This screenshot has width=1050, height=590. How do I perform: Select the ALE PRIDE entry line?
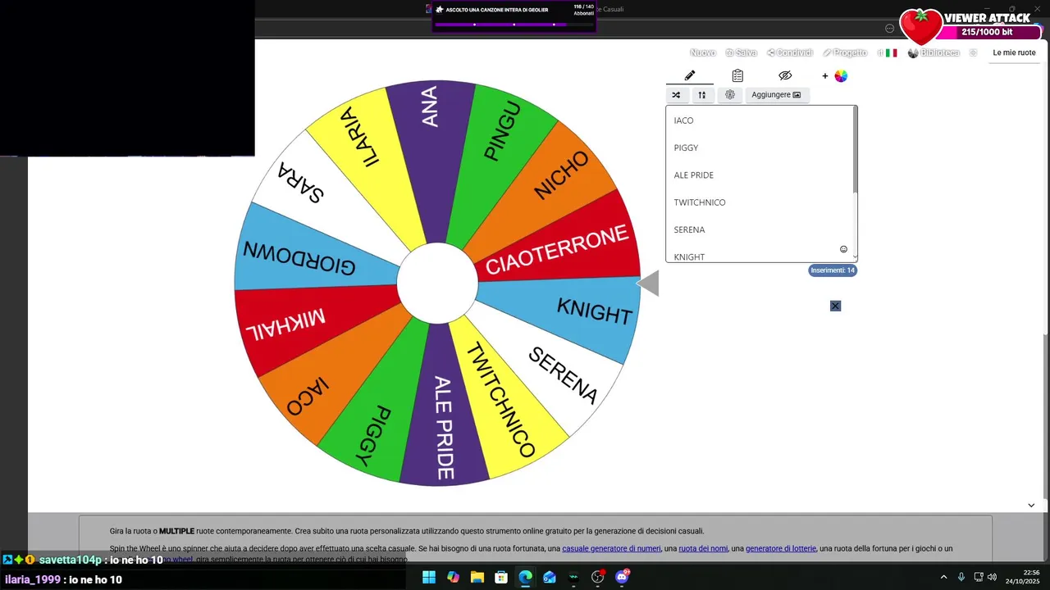coord(693,175)
